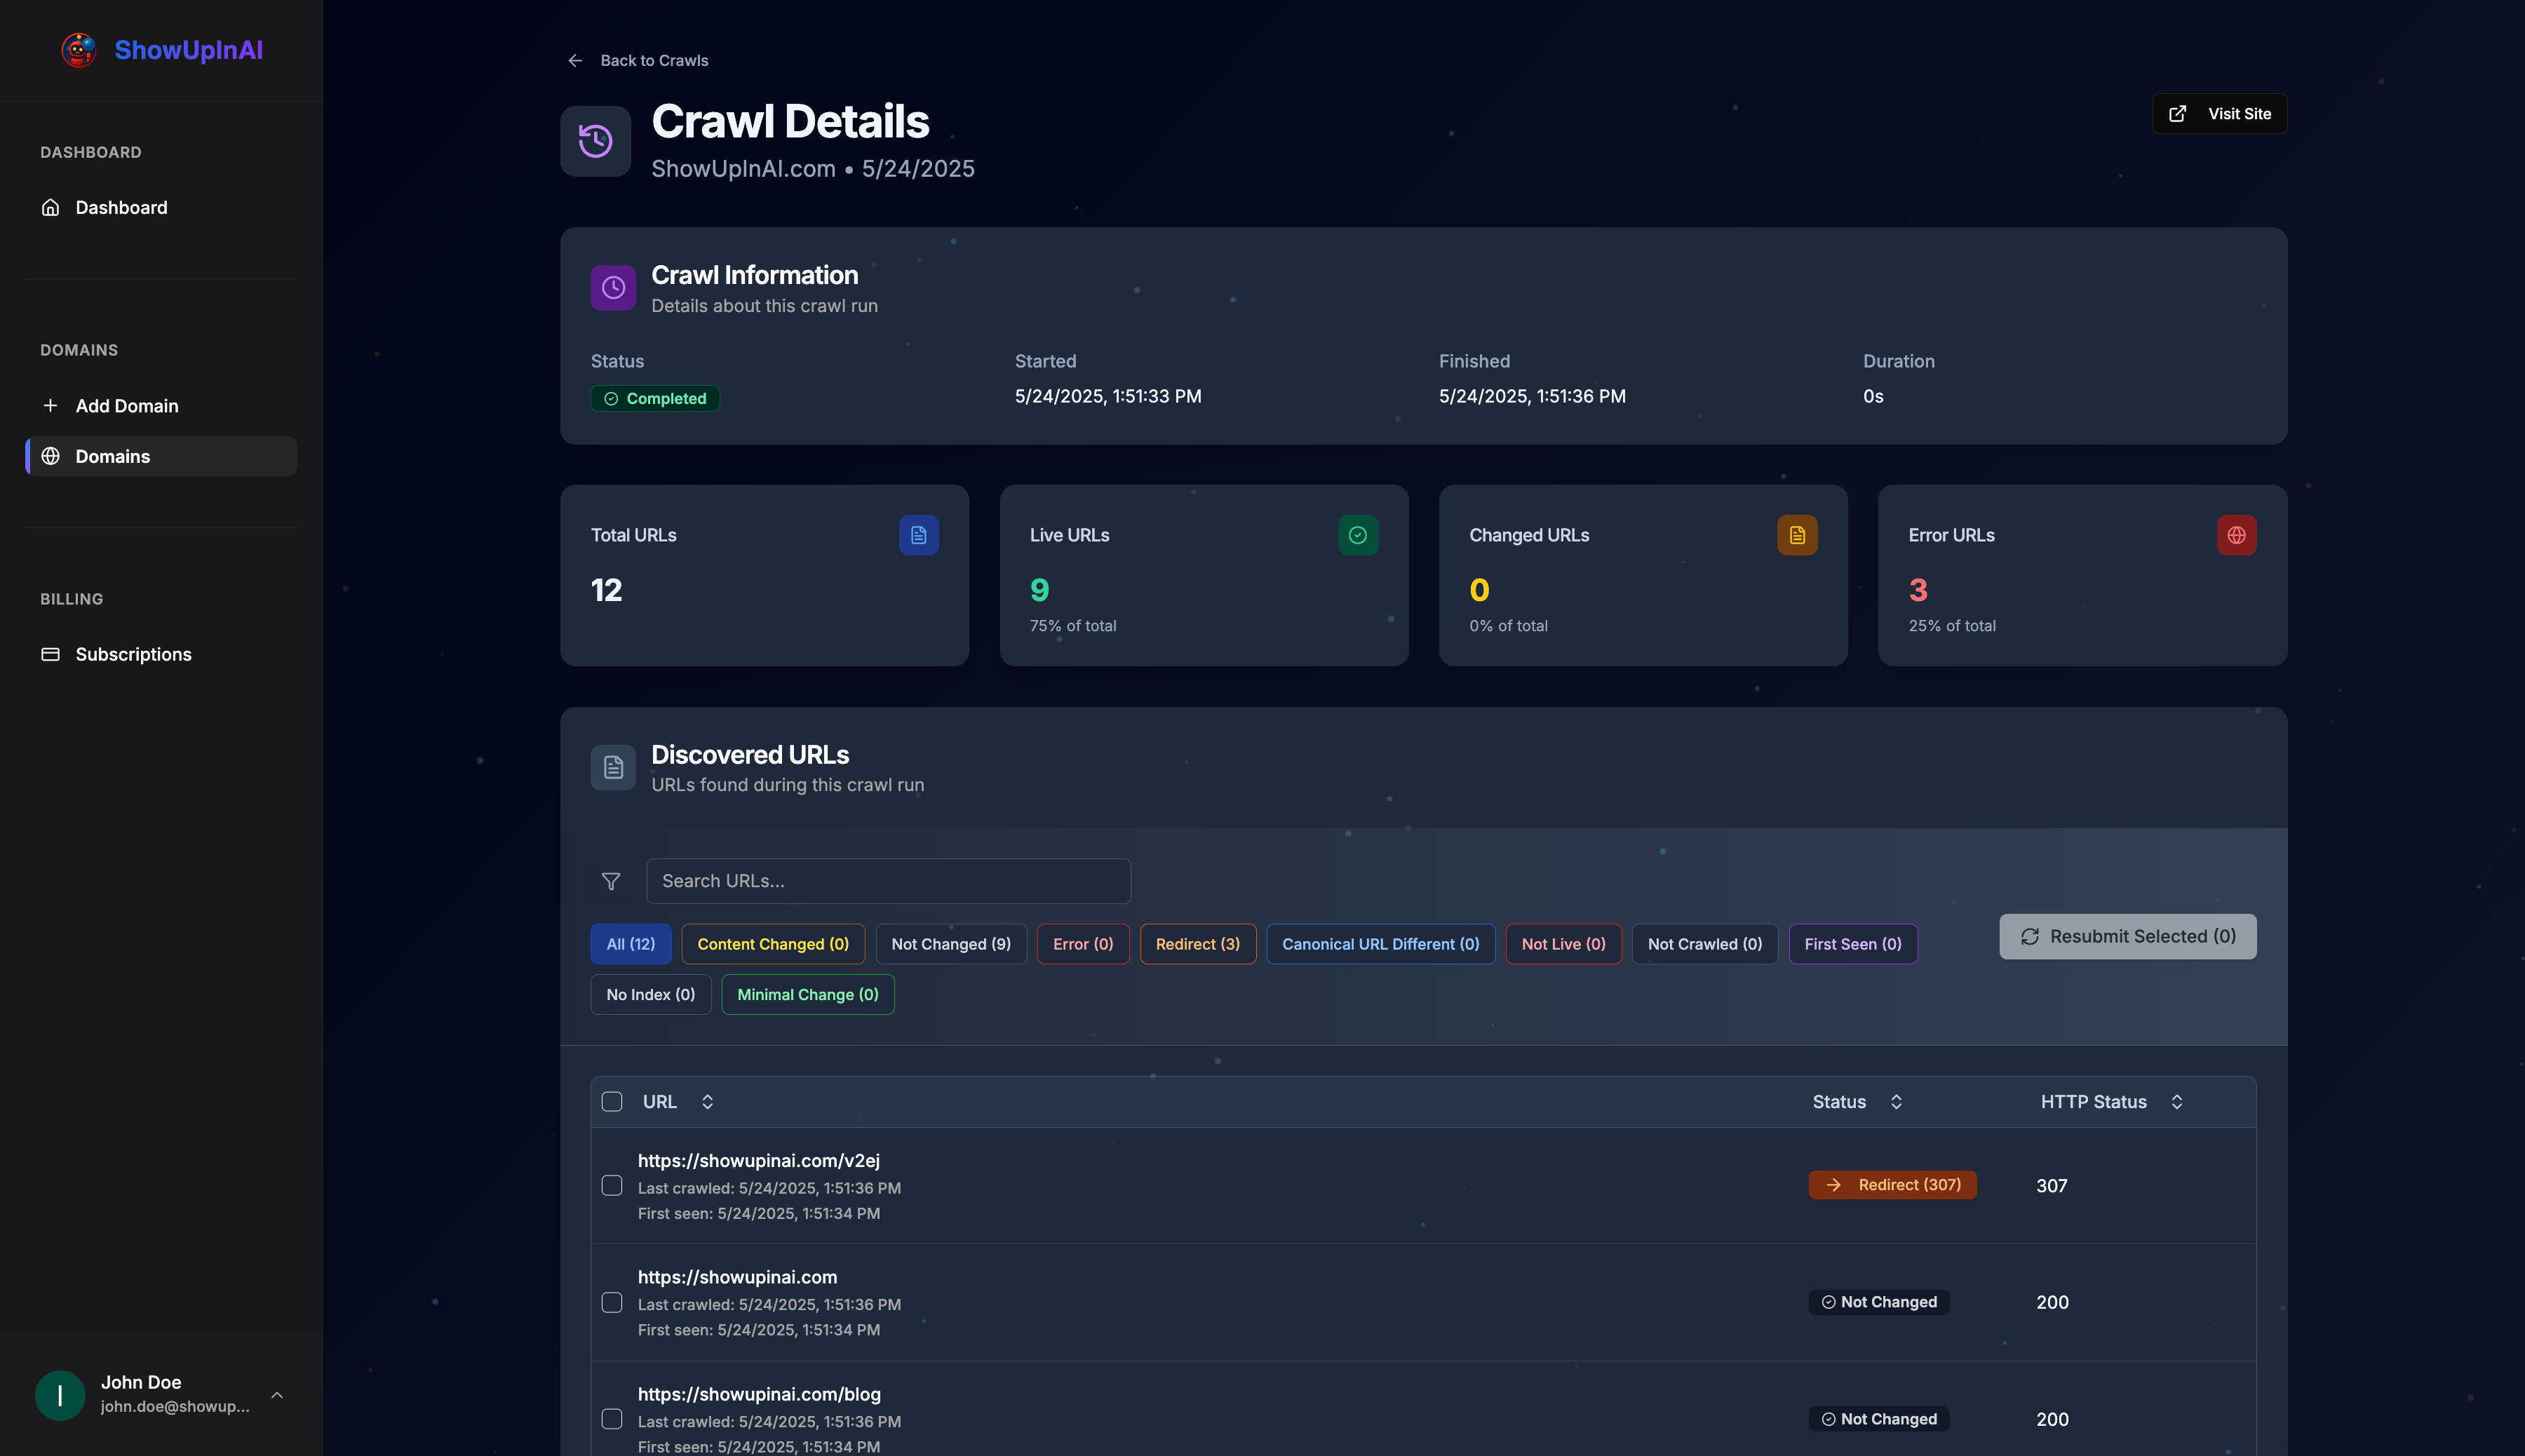Viewport: 2525px width, 1456px height.
Task: Click the Resubmit Selected (0) button
Action: [x=2127, y=937]
